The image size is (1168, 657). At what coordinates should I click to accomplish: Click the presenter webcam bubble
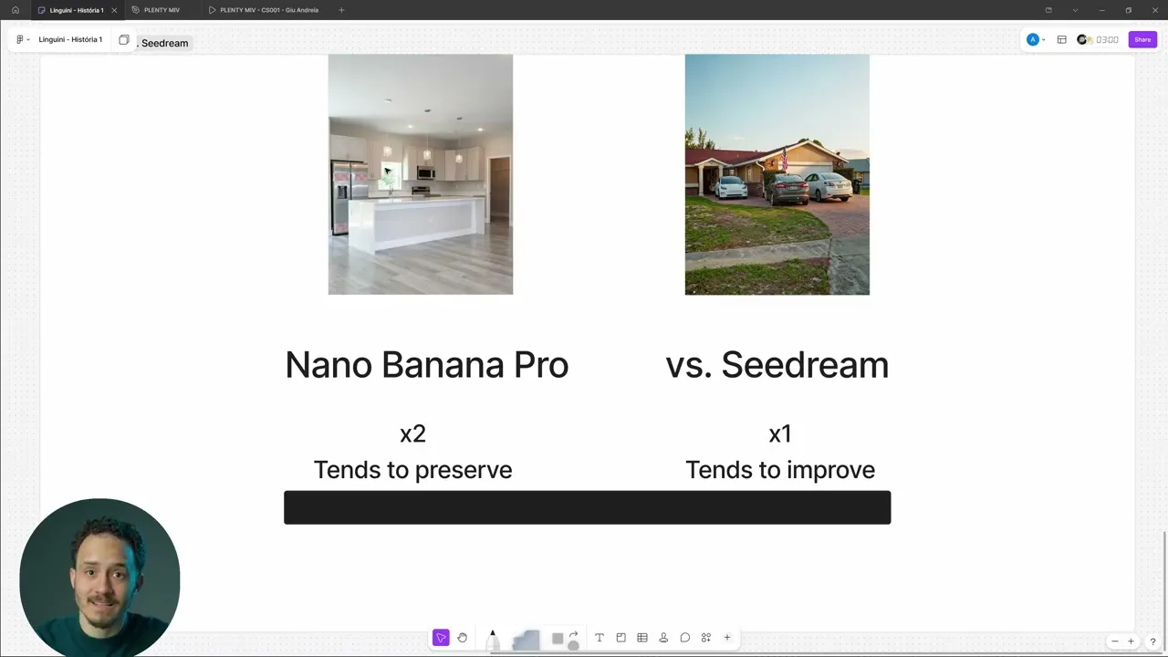point(99,578)
